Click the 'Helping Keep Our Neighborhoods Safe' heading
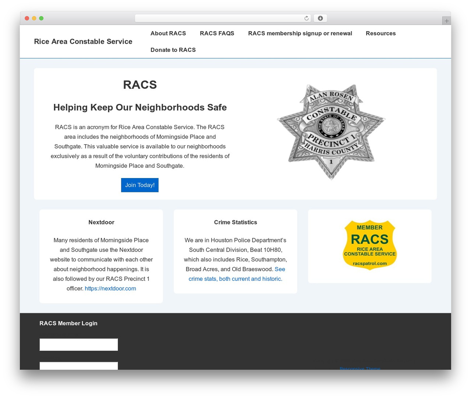This screenshot has height=398, width=471. tap(140, 108)
